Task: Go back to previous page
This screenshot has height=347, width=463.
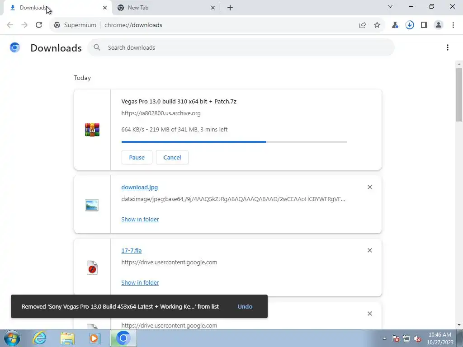Action: [x=10, y=25]
